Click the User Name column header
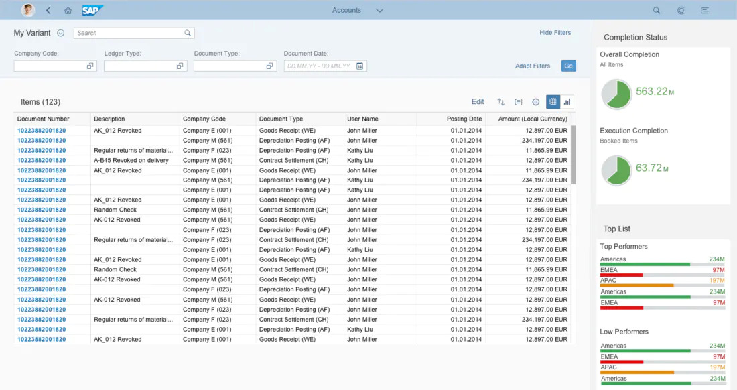The image size is (737, 390). pyautogui.click(x=362, y=119)
